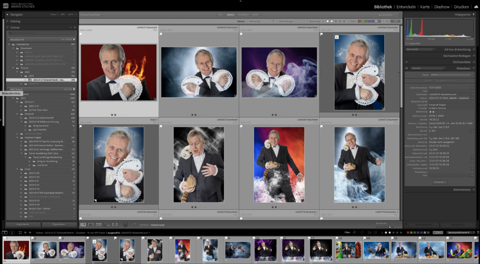Click the cloud sync icon at top right
The height and width of the screenshot is (264, 480).
click(x=476, y=7)
